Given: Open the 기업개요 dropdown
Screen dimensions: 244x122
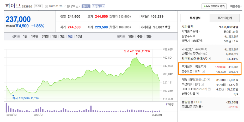Looking at the screenshot, I should [x=99, y=6].
